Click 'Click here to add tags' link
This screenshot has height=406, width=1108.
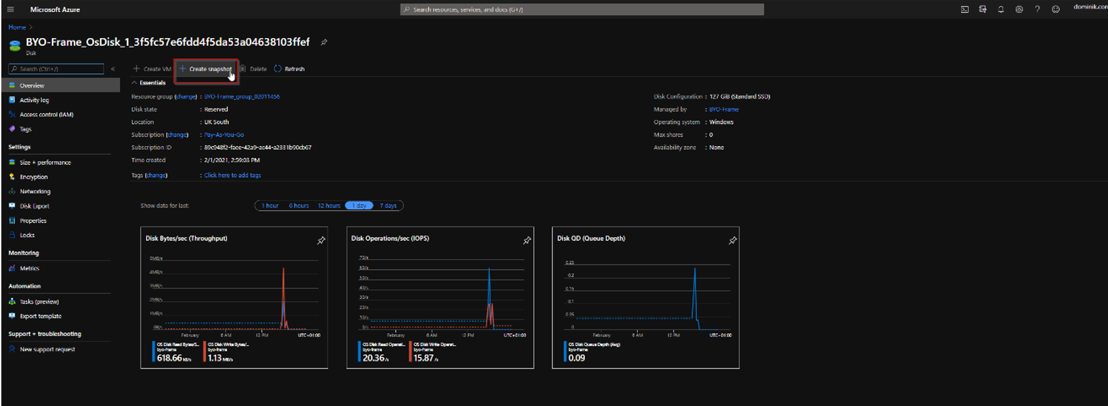click(232, 175)
